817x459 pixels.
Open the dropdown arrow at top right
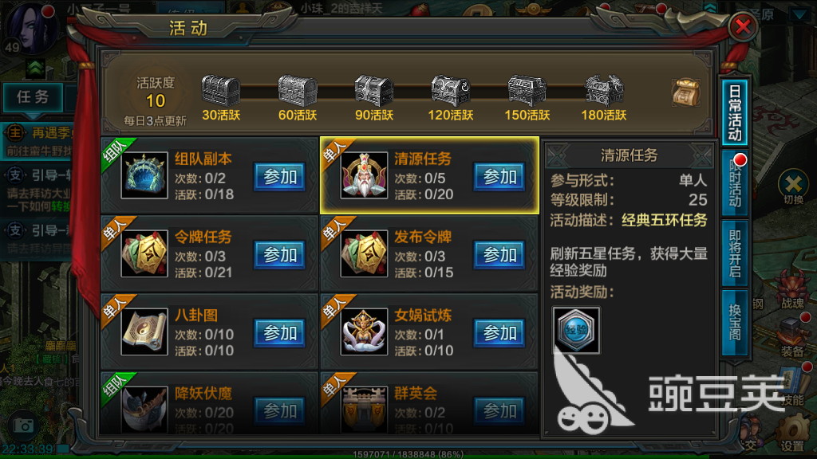click(799, 14)
